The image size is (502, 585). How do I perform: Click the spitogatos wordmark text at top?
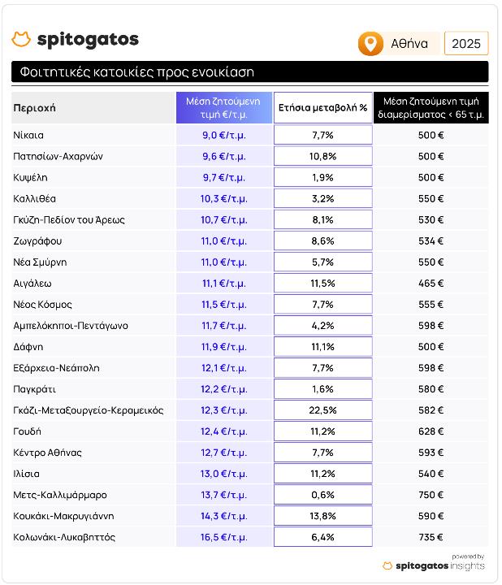click(88, 40)
